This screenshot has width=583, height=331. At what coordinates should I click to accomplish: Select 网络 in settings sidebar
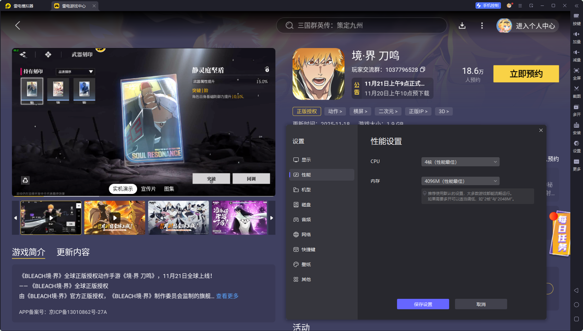click(306, 234)
